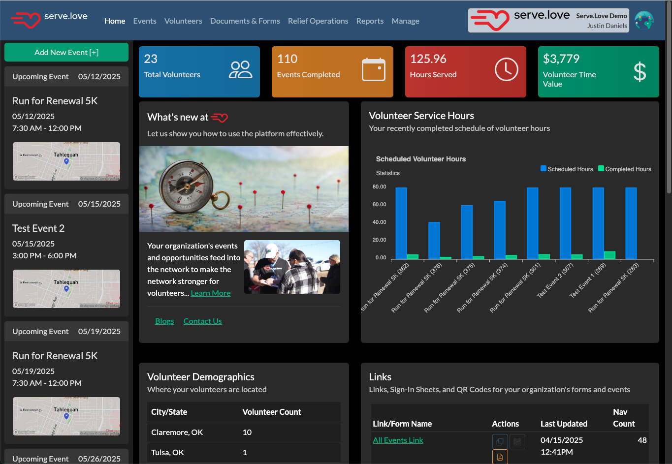Click the City/State column header
672x464 pixels.
169,412
